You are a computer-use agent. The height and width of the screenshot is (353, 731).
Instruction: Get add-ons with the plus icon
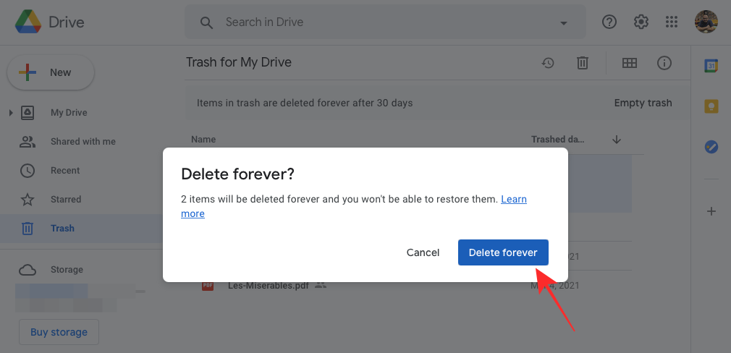click(x=711, y=211)
